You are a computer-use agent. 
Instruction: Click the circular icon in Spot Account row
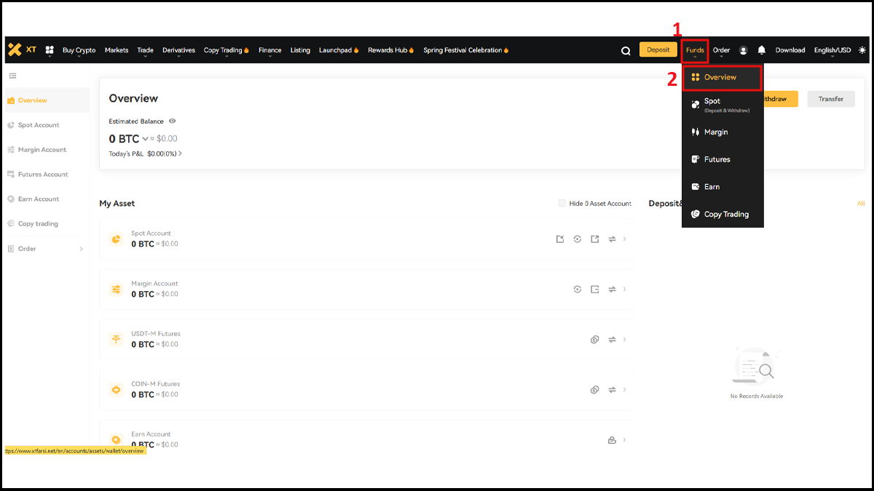pos(578,239)
